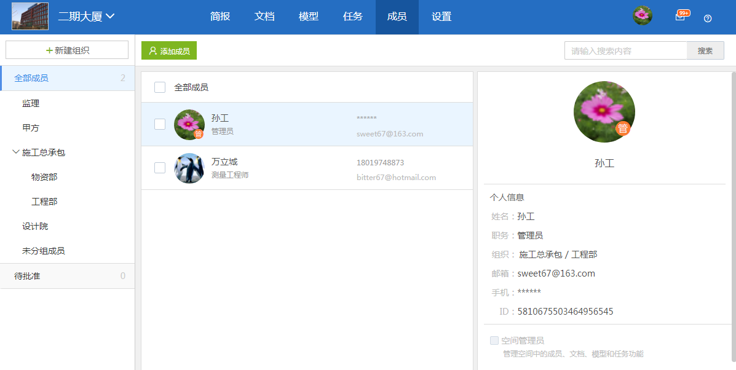Image resolution: width=736 pixels, height=370 pixels.
Task: Click the project building logo thumbnail
Action: (x=30, y=17)
